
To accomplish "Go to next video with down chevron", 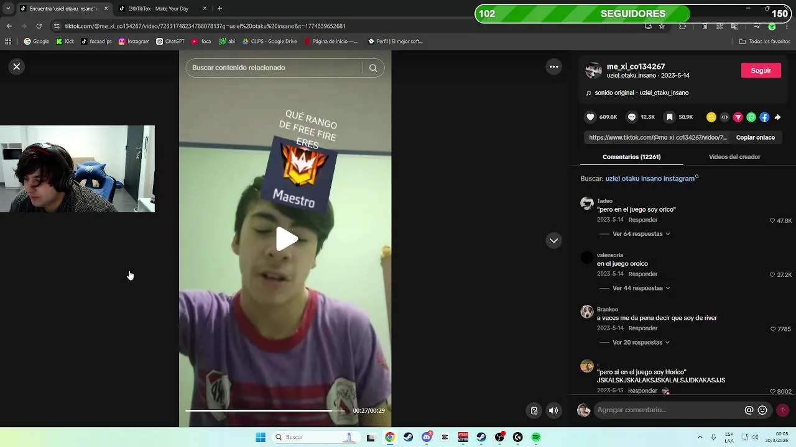I will tap(553, 240).
